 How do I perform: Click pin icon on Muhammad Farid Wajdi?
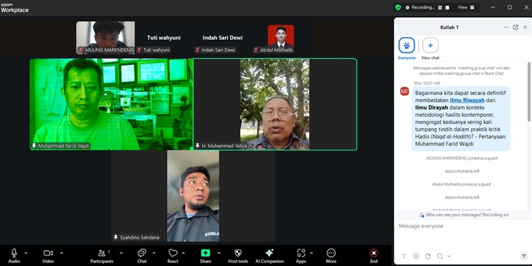[x=34, y=146]
